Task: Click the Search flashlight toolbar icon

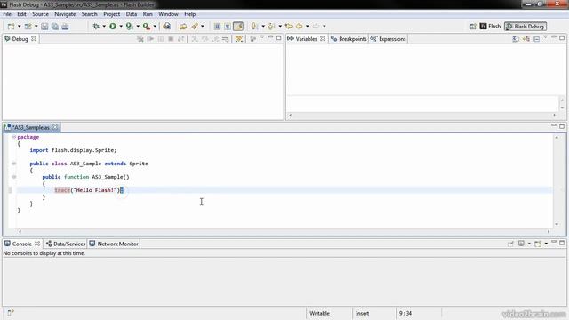Action: [x=195, y=26]
